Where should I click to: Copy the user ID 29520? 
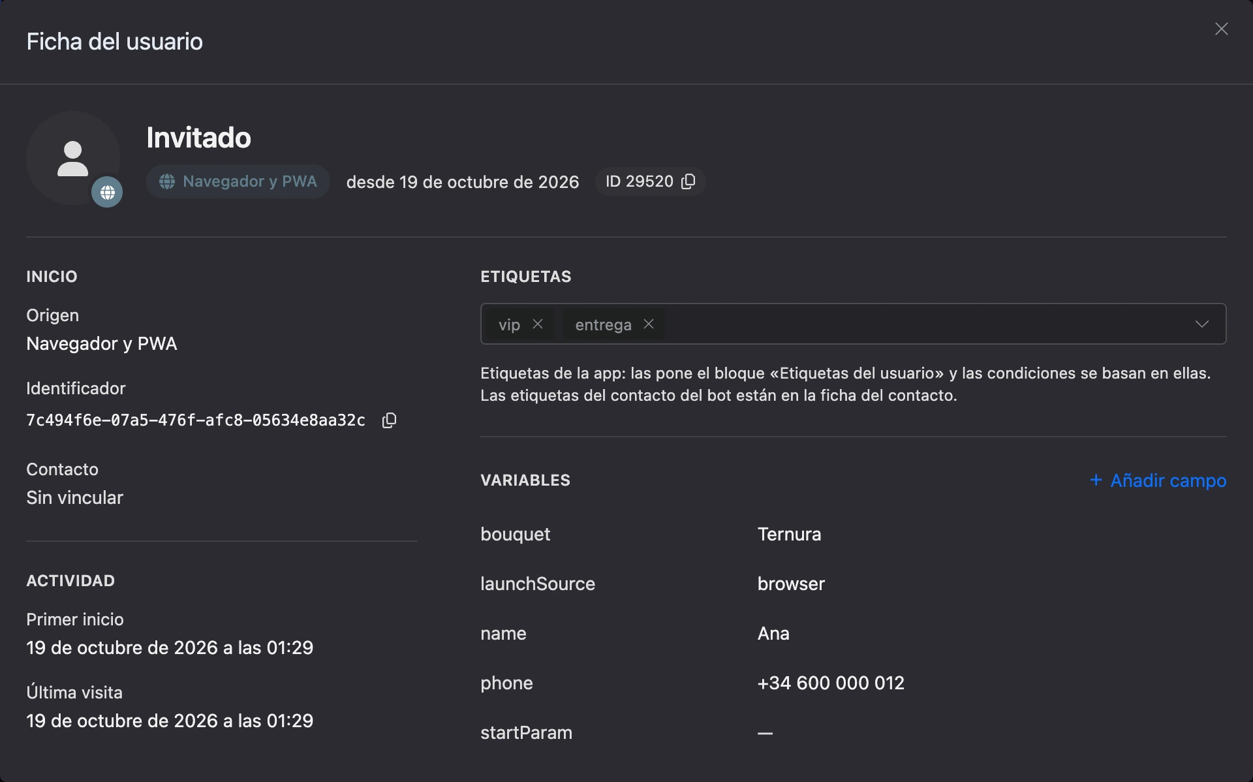click(x=688, y=181)
